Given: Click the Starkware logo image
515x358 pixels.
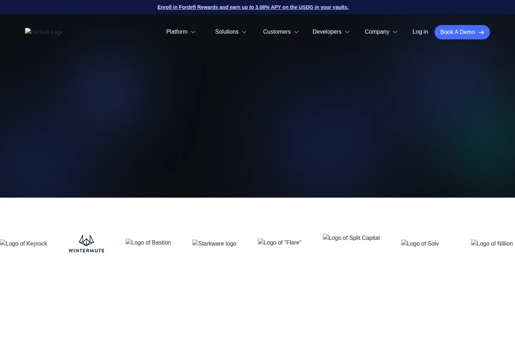Looking at the screenshot, I should click(x=214, y=243).
